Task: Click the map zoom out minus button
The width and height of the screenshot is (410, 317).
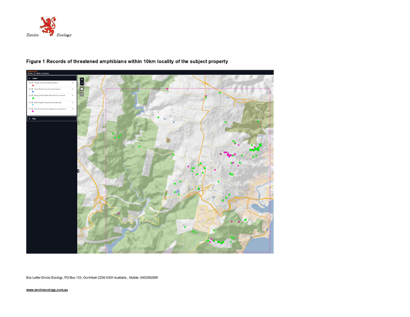Action: click(x=82, y=83)
